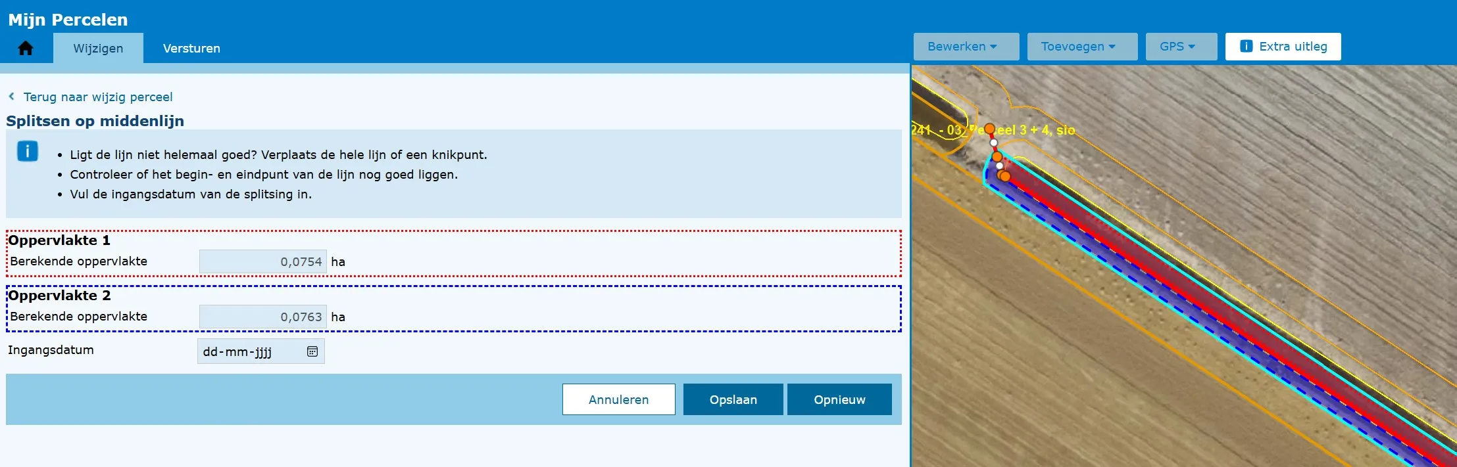Click the Annuleren button
This screenshot has height=467, width=1457.
[x=618, y=399]
